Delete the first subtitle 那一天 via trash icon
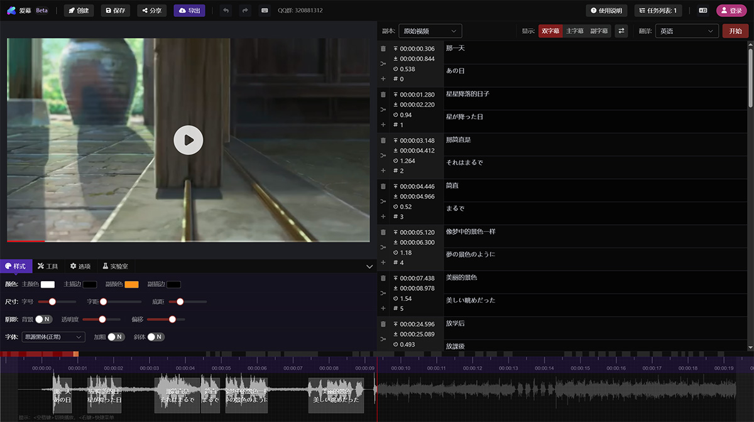Viewport: 754px width, 422px height. tap(383, 48)
